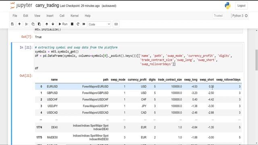Click the 'currency_profit' column header

tap(137, 80)
